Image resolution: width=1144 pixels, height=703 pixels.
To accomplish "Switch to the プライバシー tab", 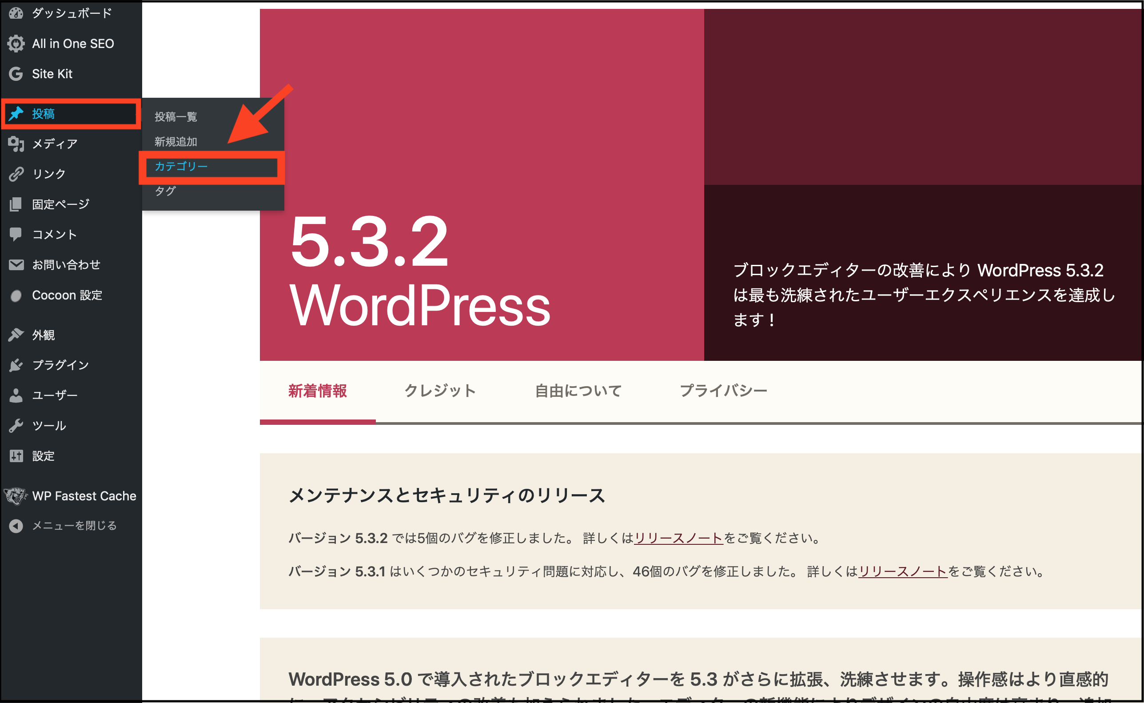I will tap(723, 391).
